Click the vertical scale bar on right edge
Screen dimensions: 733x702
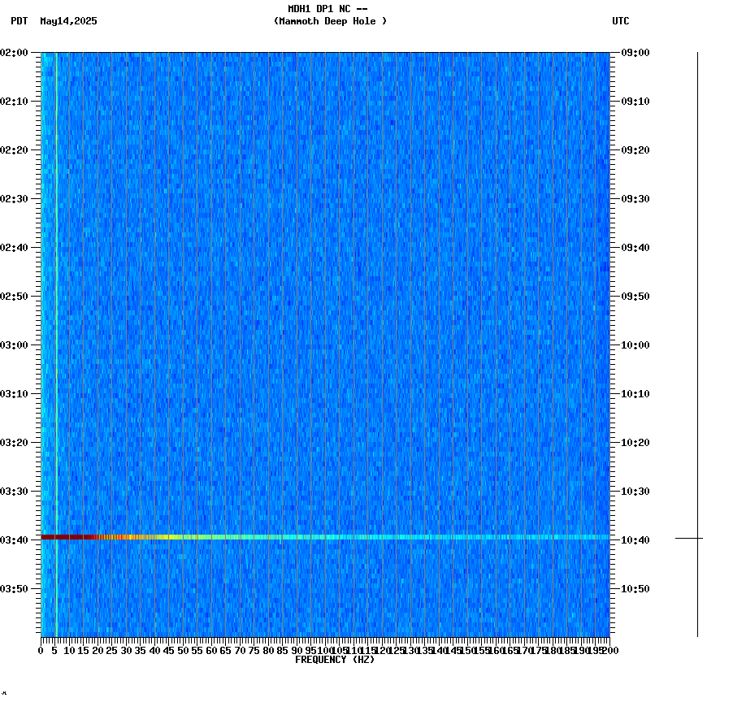tap(696, 325)
